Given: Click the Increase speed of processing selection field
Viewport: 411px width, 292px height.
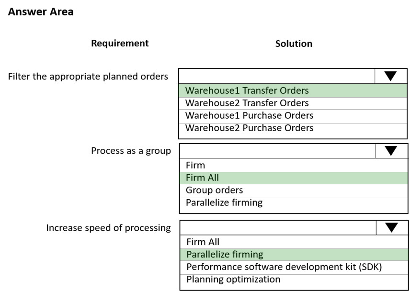Looking at the screenshot, I should point(278,227).
